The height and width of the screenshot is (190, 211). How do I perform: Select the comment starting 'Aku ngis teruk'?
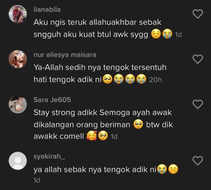pos(103,28)
